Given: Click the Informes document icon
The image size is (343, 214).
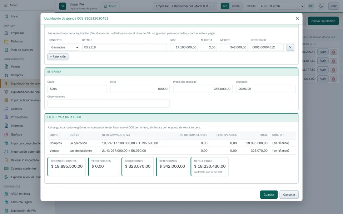Looking at the screenshot, I should 6,126.
